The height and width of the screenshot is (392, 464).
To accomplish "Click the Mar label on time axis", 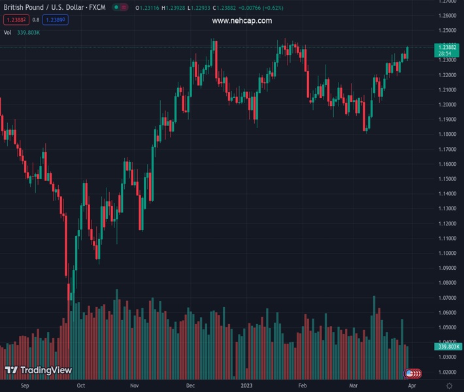I will click(x=354, y=385).
